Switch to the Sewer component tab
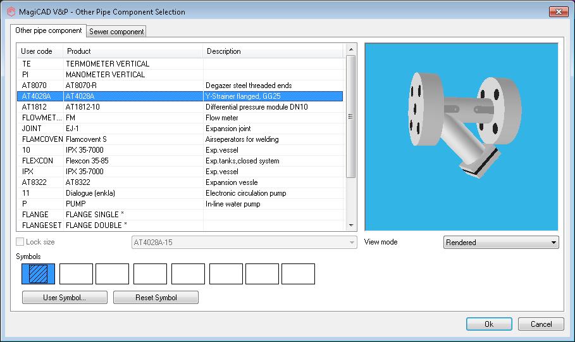The image size is (575, 342). 116,32
